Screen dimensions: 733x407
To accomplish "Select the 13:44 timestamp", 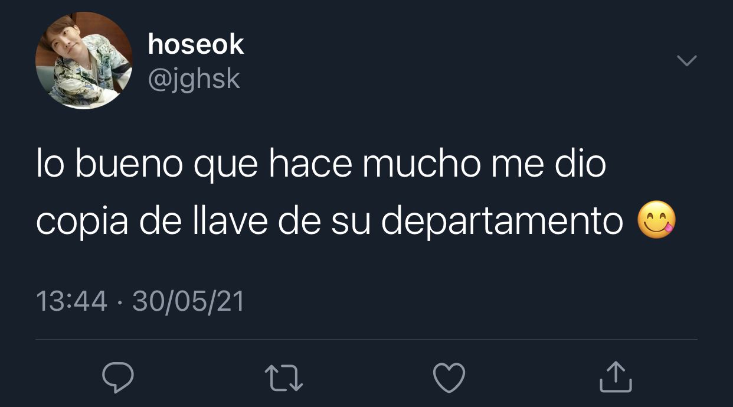I will [x=72, y=301].
